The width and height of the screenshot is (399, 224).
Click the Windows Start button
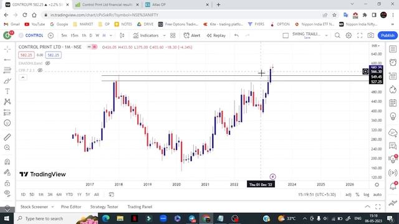[x=7, y=218]
